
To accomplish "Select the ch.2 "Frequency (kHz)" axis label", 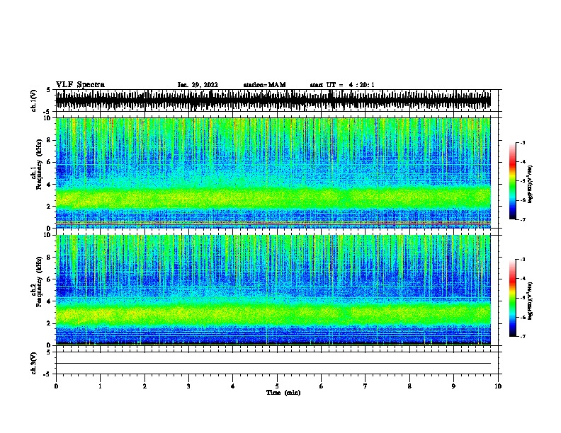I will click(39, 282).
